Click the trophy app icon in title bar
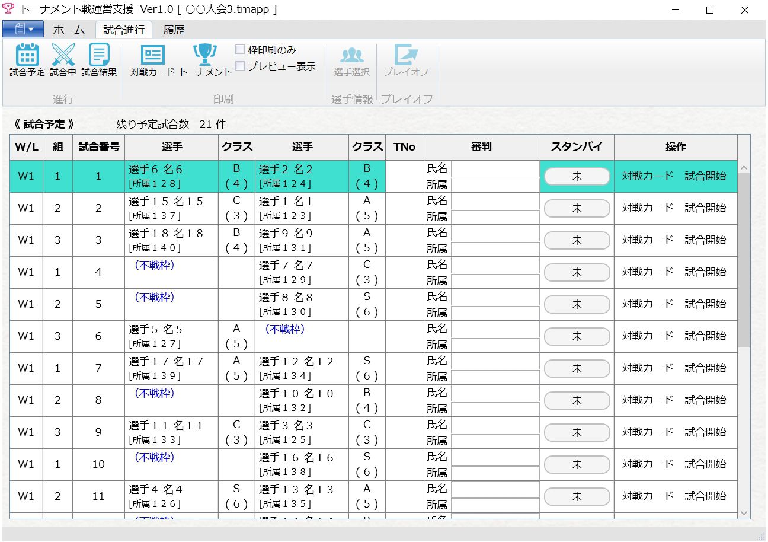The width and height of the screenshot is (768, 542). point(8,9)
